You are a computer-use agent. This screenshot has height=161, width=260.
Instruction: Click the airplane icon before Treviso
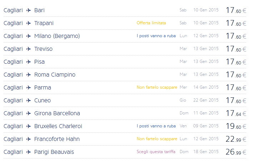tap(29, 49)
